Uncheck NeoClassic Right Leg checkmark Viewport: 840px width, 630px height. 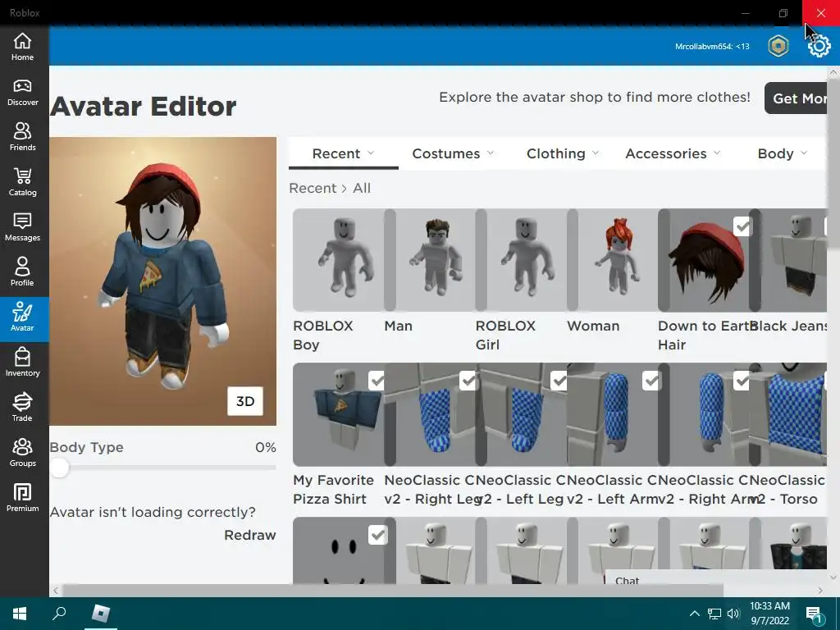[x=468, y=381]
